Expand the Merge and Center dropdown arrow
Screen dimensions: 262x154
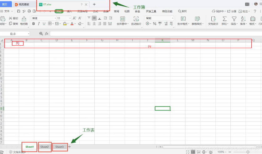tap(128, 24)
